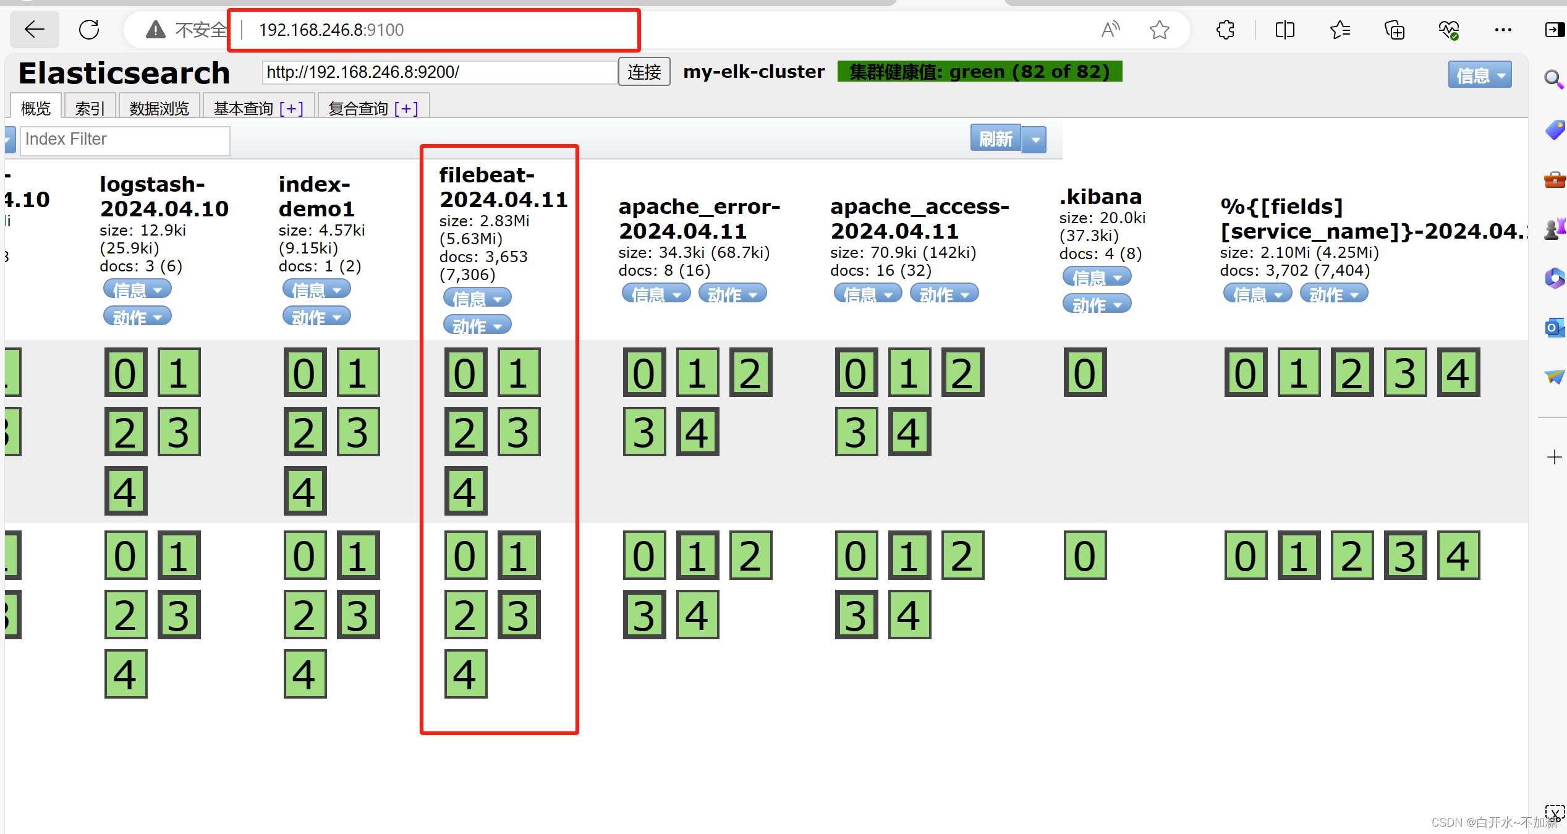The width and height of the screenshot is (1567, 834).
Task: Open the browser settings three-dots menu
Action: pyautogui.click(x=1503, y=29)
